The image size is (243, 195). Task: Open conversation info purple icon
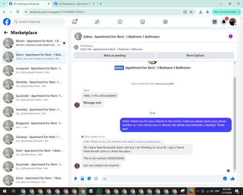(x=230, y=37)
